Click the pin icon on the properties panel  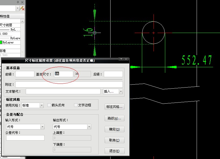point(18,2)
